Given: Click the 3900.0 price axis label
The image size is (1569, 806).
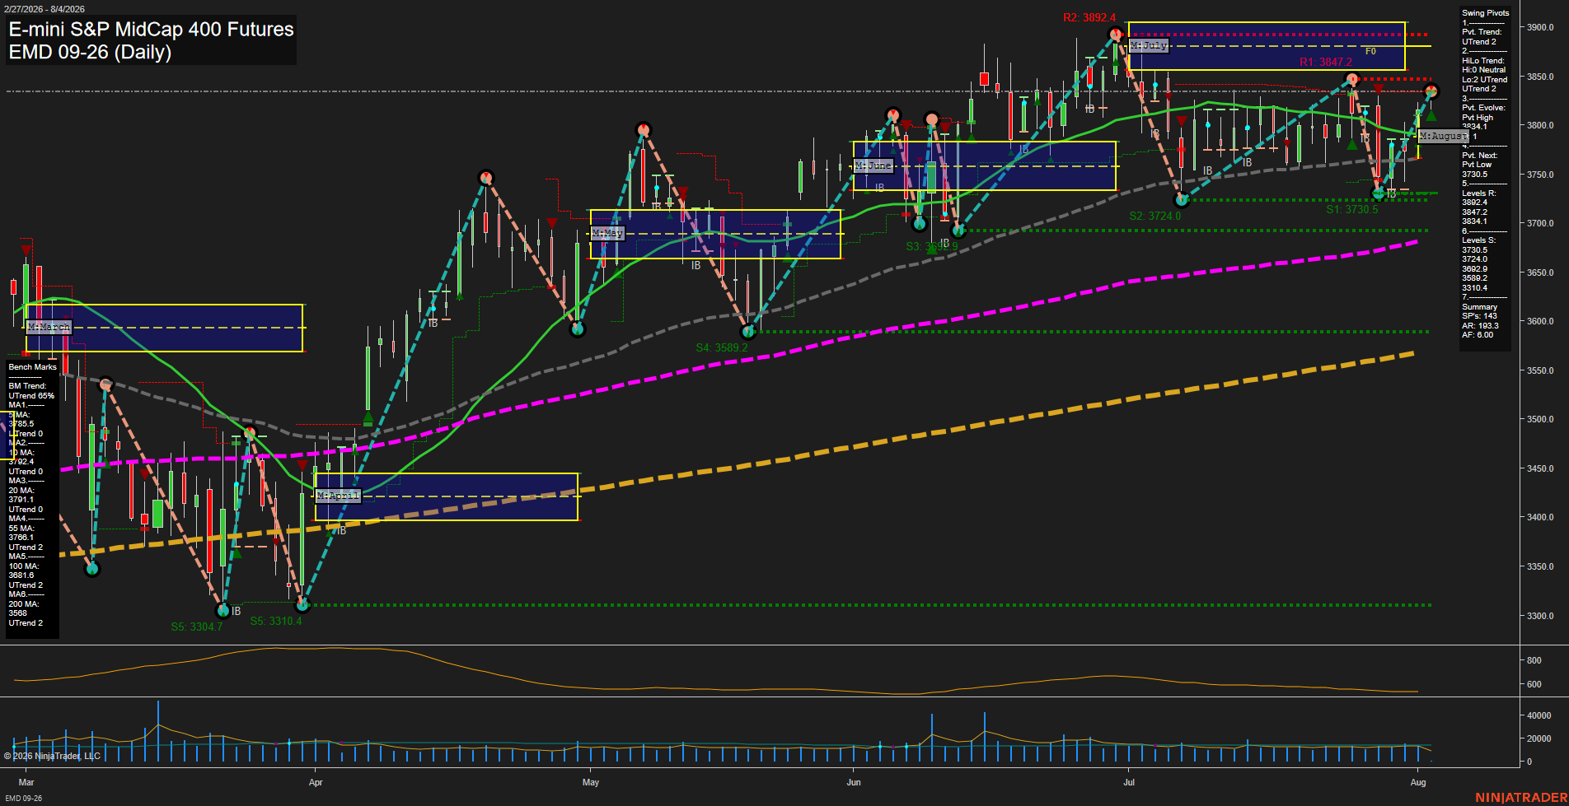Looking at the screenshot, I should point(1540,27).
